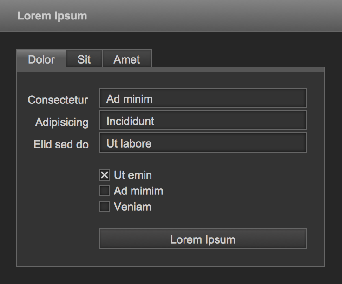Select the Amet tab
The width and height of the screenshot is (342, 284).
(x=127, y=59)
